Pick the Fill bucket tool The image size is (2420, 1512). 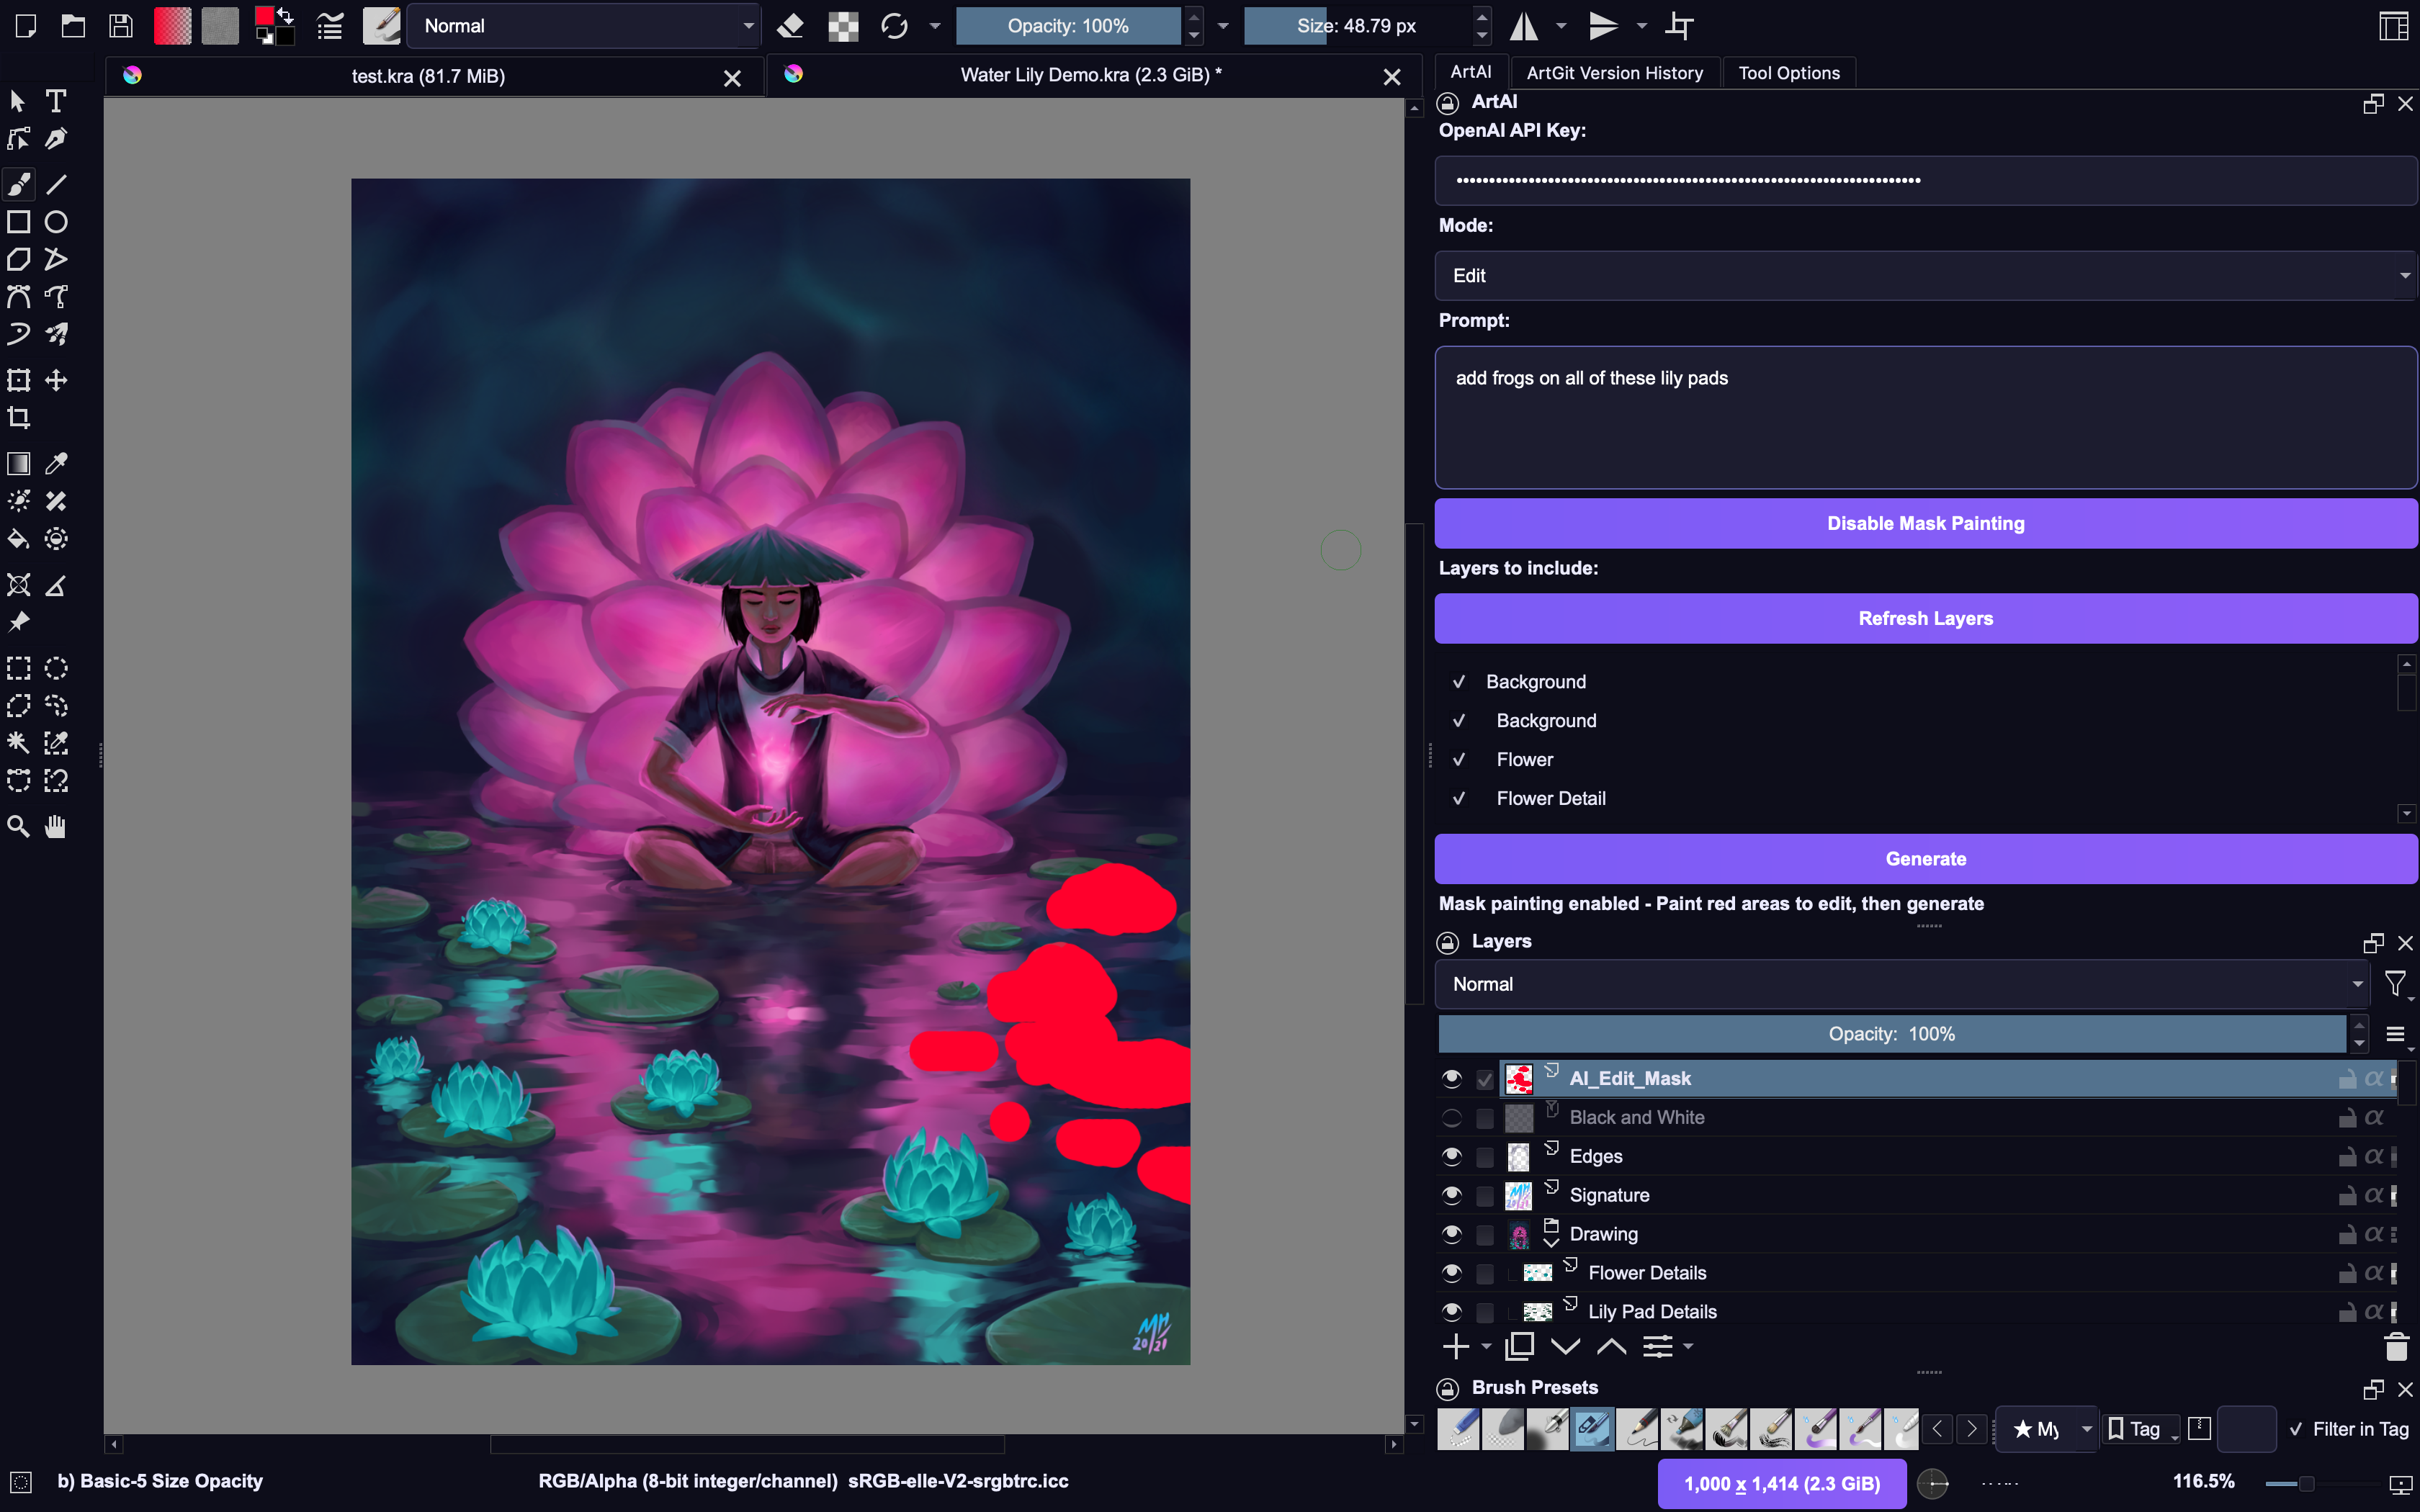(19, 539)
